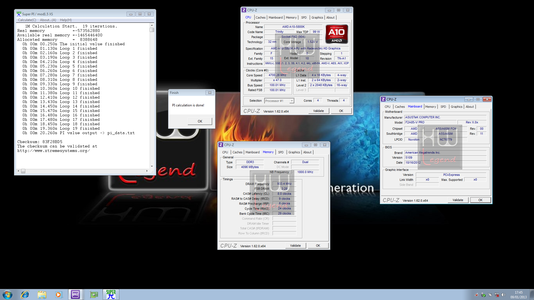Click the taskbar clock showing 17:45

(518, 294)
